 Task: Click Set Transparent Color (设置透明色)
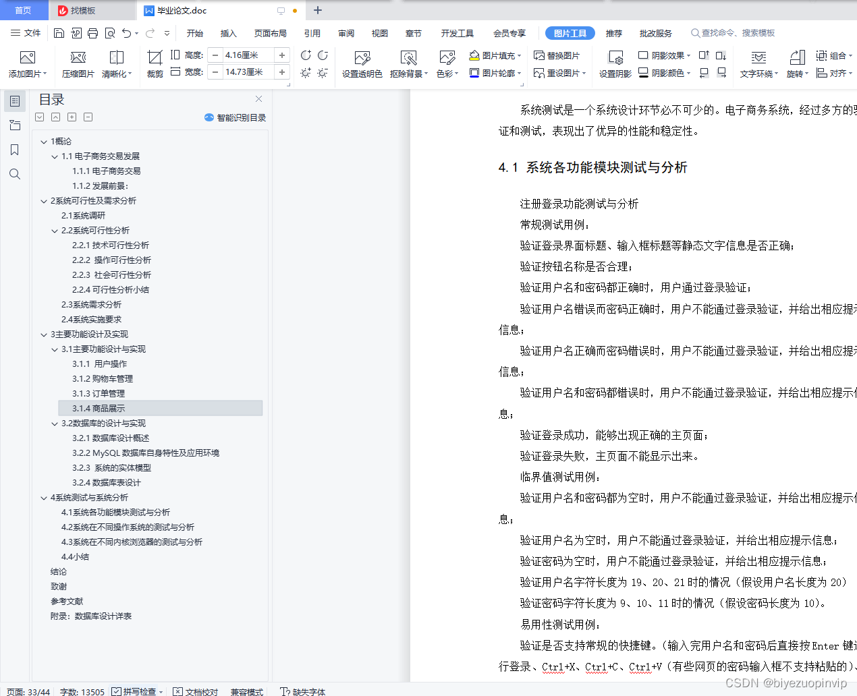[362, 64]
